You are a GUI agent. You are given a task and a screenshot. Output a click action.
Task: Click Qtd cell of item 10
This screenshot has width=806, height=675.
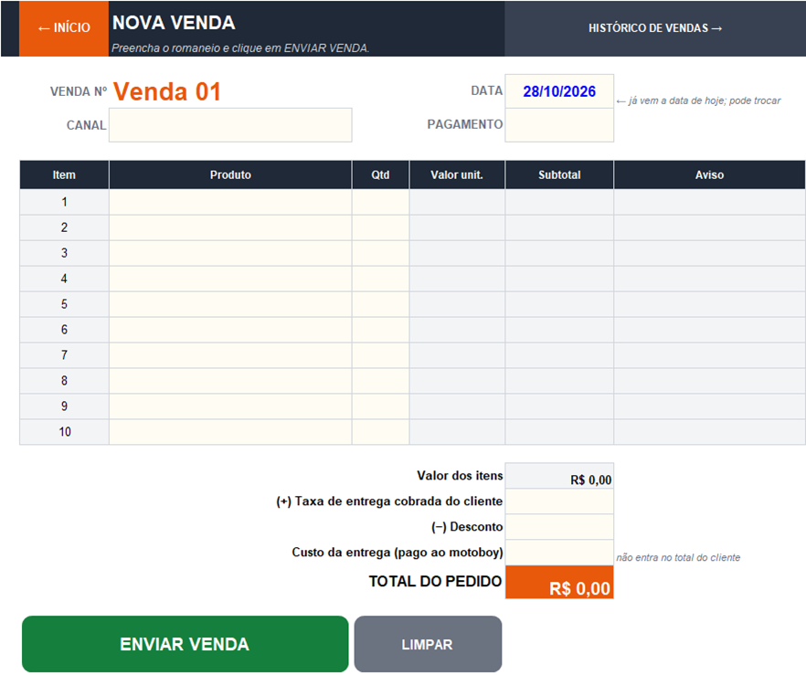click(x=380, y=432)
